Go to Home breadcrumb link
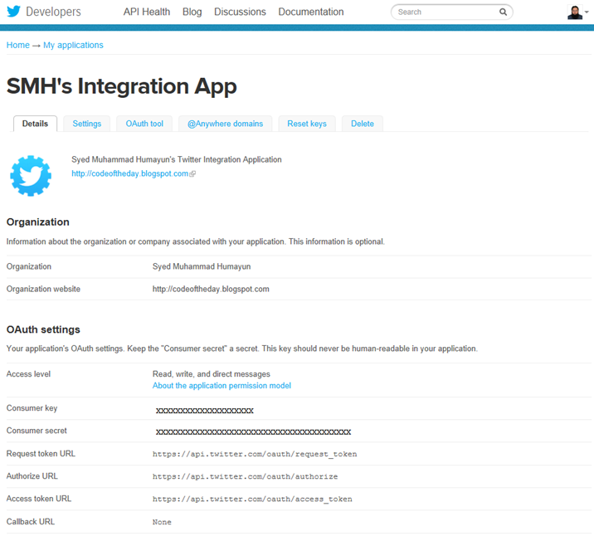The image size is (594, 536). [x=17, y=45]
